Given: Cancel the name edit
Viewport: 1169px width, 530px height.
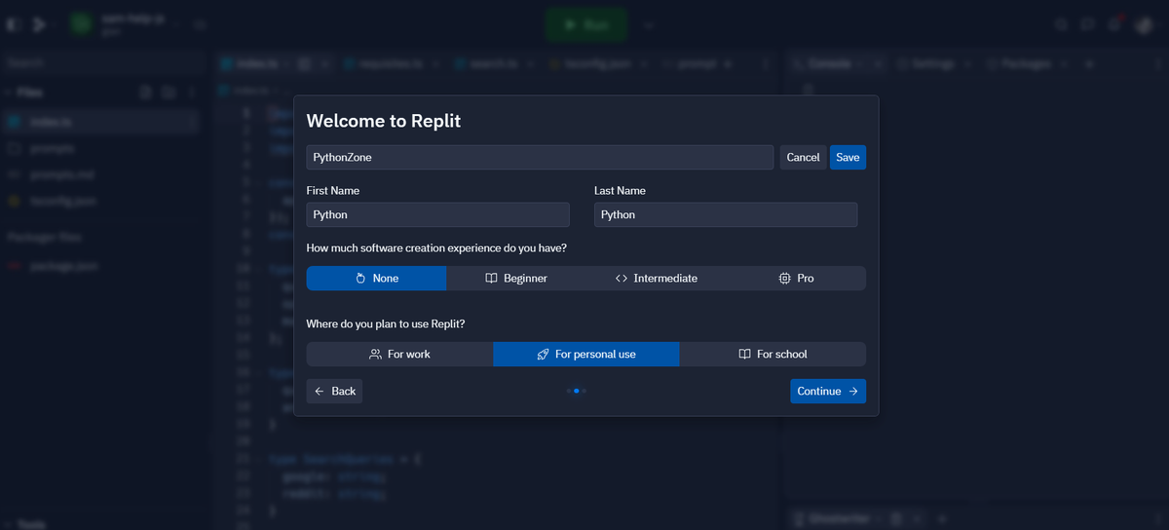Looking at the screenshot, I should coord(803,157).
